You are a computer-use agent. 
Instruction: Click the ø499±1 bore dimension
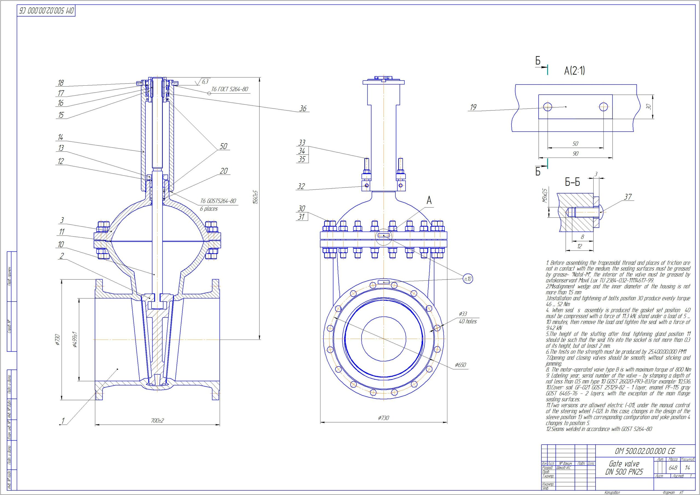(x=75, y=340)
